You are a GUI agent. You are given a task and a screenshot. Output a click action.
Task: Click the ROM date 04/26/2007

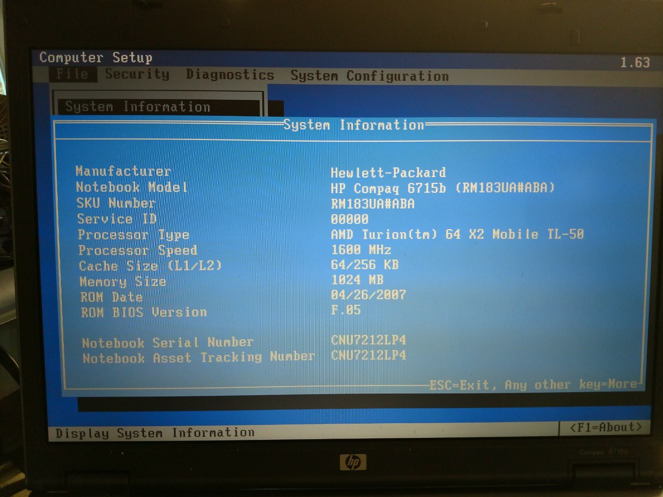(368, 295)
